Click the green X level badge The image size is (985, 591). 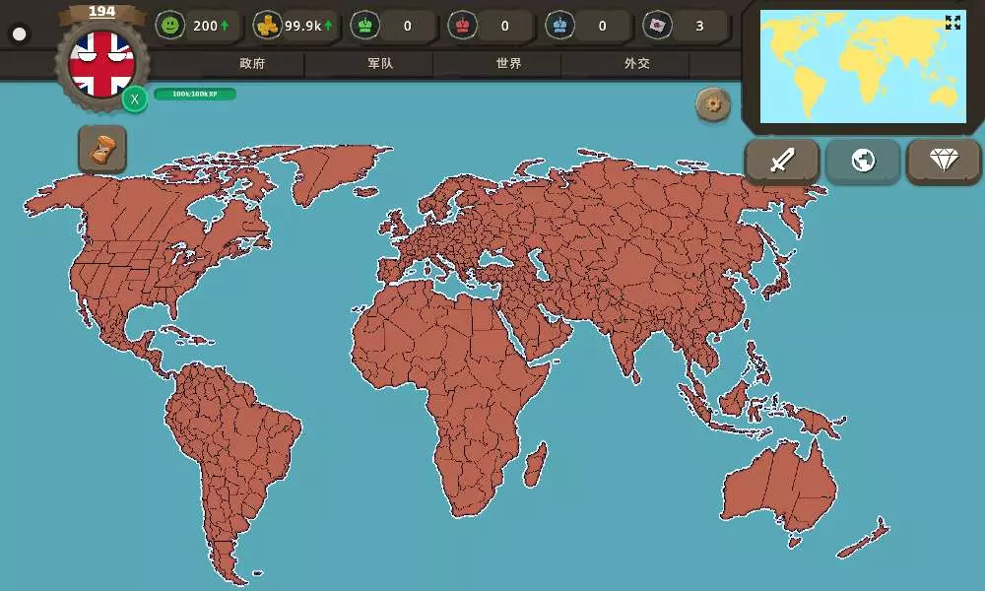click(x=134, y=99)
